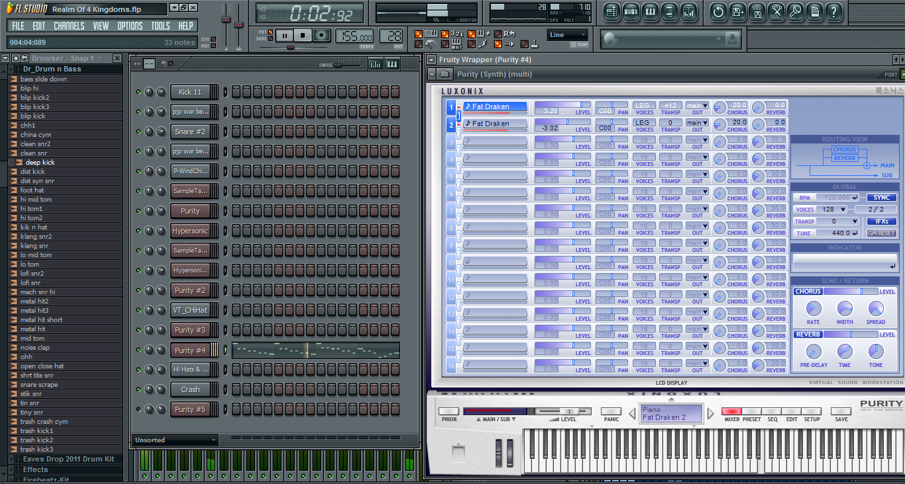This screenshot has width=905, height=484.
Task: Toggle the SYNC button in Purity global
Action: 881,198
